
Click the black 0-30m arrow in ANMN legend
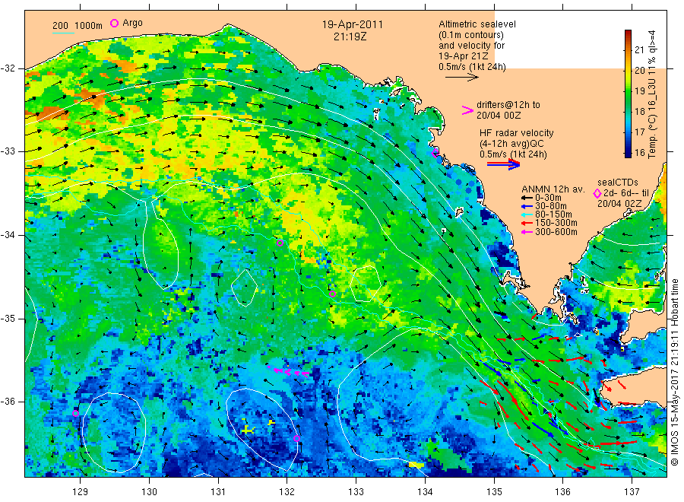pyautogui.click(x=527, y=198)
